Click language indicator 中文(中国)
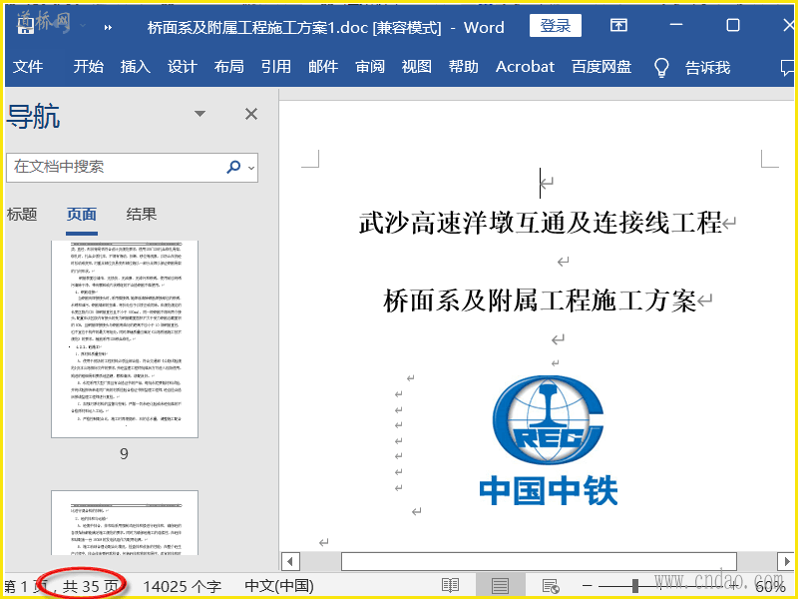This screenshot has height=599, width=798. 279,586
